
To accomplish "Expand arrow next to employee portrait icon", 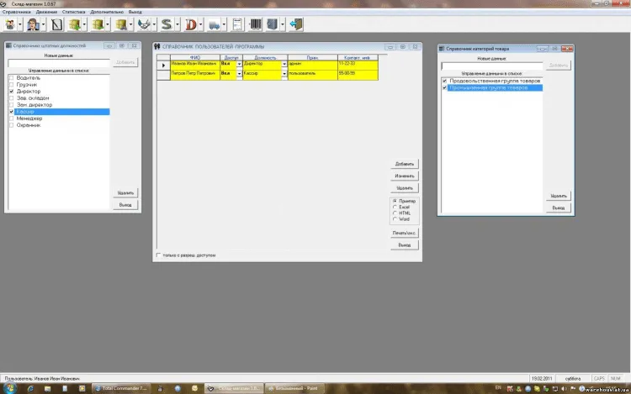I will pyautogui.click(x=43, y=24).
